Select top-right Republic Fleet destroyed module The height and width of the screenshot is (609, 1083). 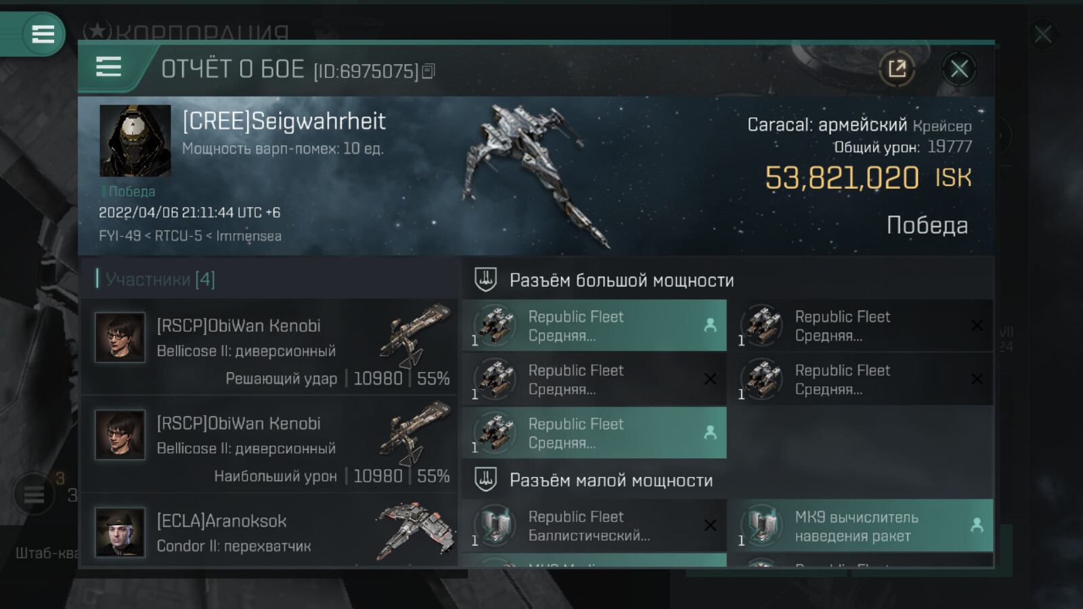861,325
